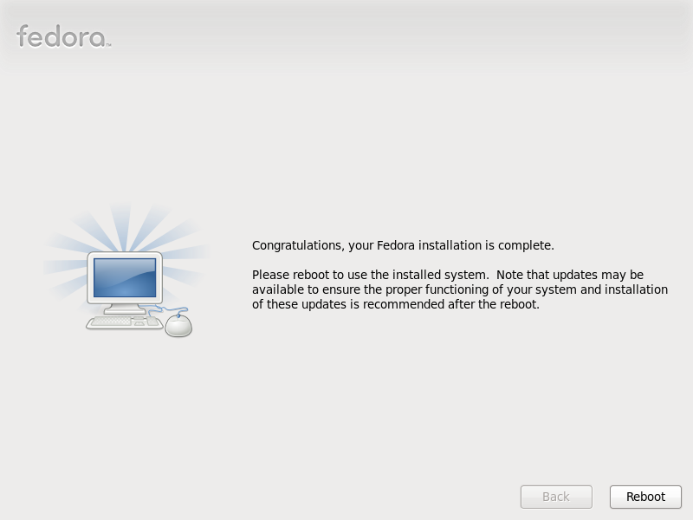Click the Reboot button

click(645, 497)
